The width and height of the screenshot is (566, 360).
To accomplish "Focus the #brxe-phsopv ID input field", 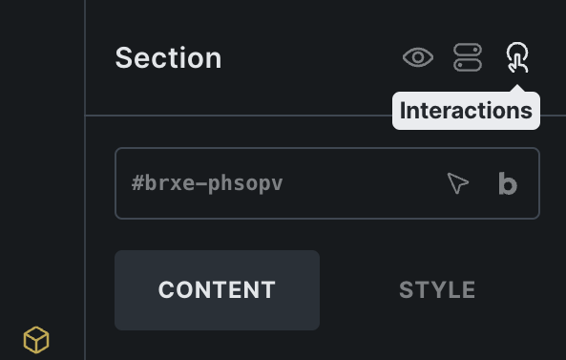I will click(x=327, y=183).
